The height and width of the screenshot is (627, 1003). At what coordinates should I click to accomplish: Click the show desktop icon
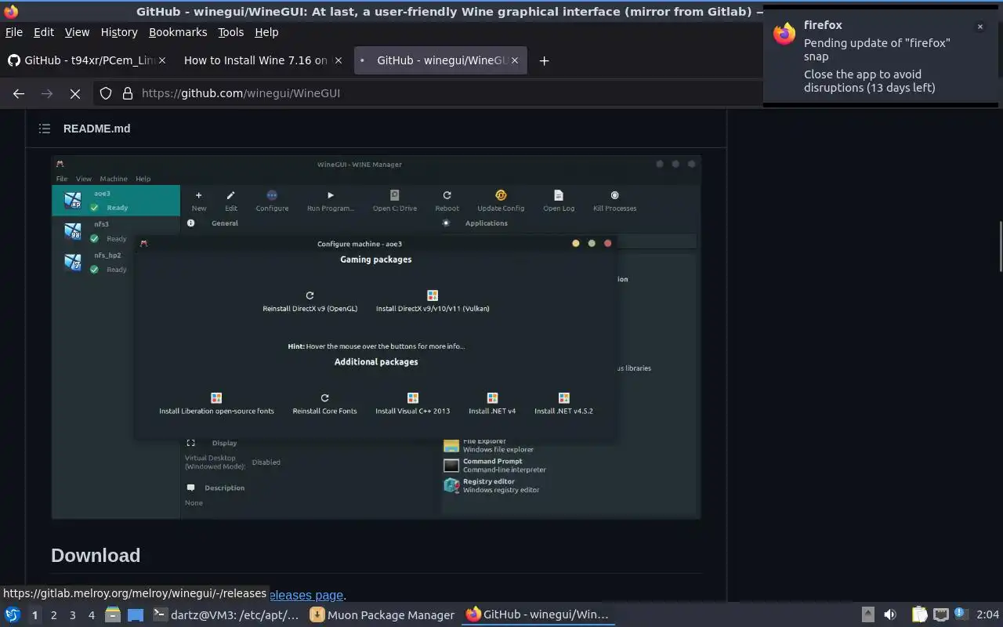136,615
